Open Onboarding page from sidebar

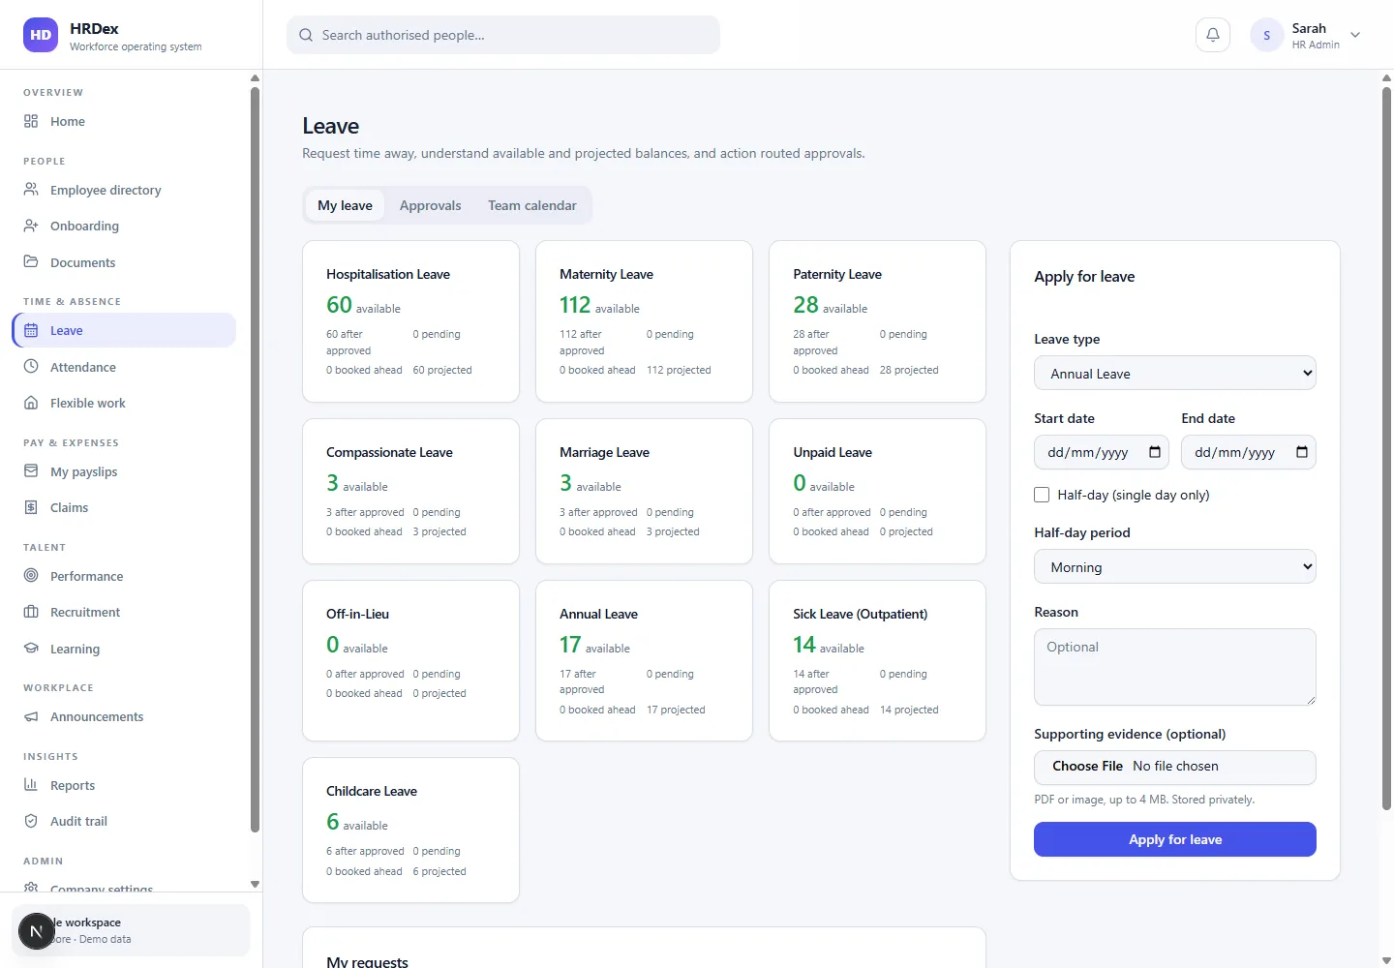124,226
